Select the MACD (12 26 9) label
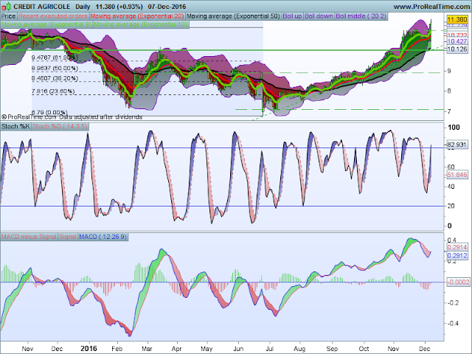This screenshot has width=472, height=354. click(103, 237)
